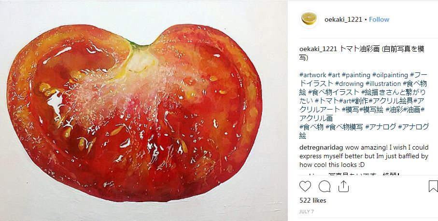Like the post with the heart icon
438x221 pixels.
[305, 186]
